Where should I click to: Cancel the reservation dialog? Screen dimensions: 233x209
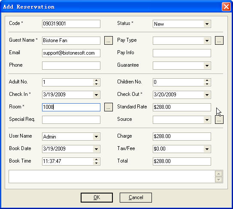[x=136, y=197]
